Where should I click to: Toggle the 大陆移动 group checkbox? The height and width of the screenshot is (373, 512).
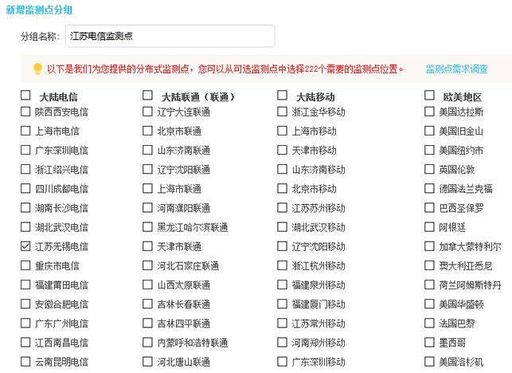point(283,96)
